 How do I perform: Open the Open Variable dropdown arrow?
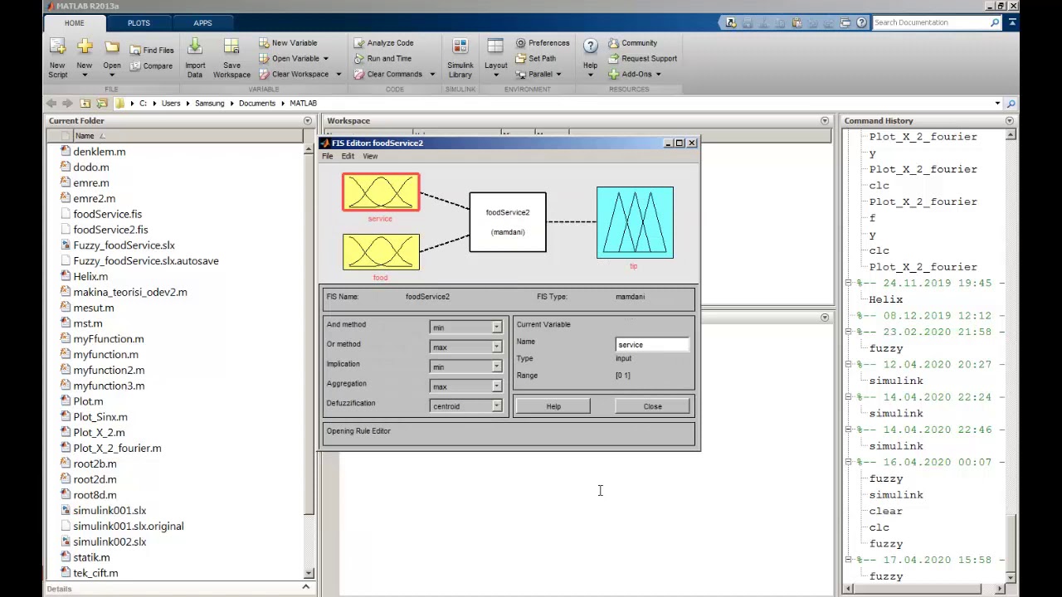pyautogui.click(x=326, y=59)
